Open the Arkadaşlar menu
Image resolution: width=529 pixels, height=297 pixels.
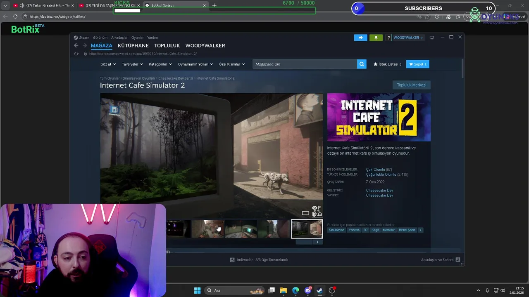[x=119, y=38]
